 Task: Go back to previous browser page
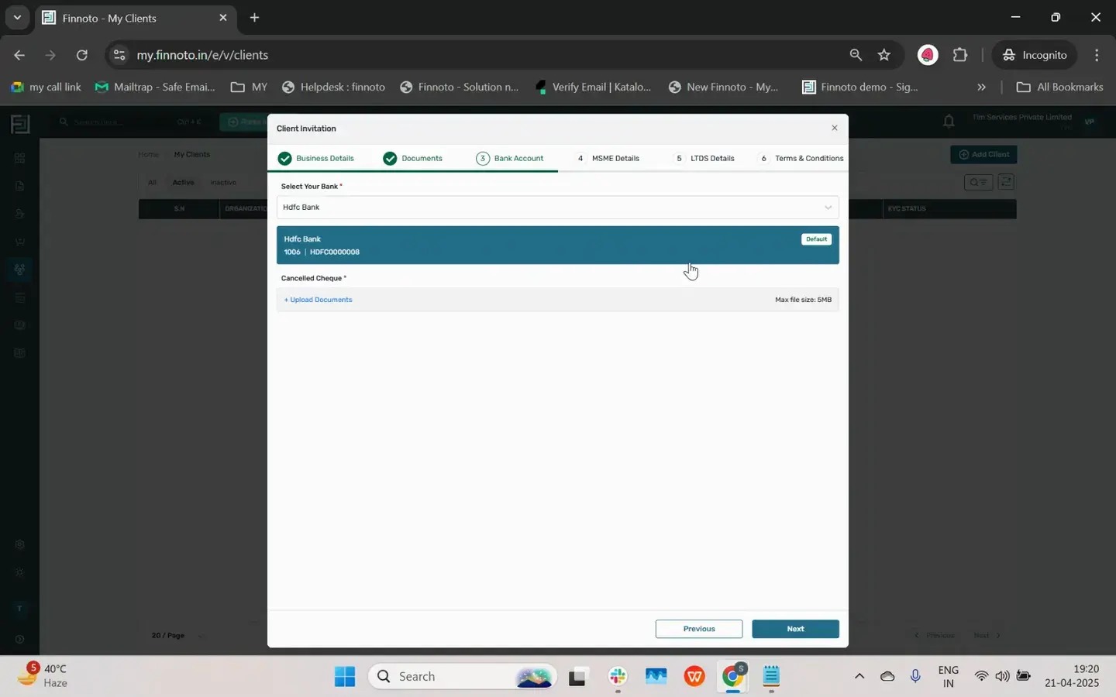click(x=19, y=55)
